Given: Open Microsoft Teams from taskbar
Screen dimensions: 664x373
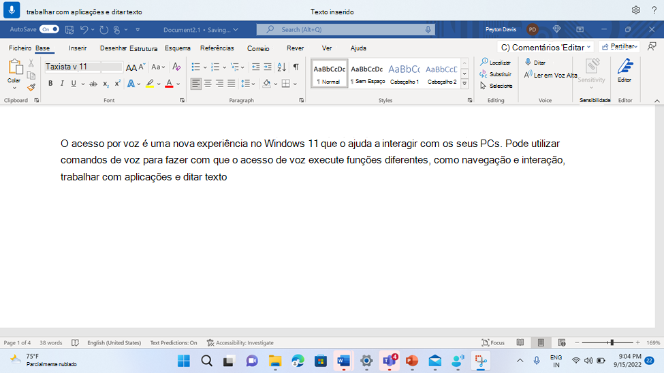Looking at the screenshot, I should (389, 361).
